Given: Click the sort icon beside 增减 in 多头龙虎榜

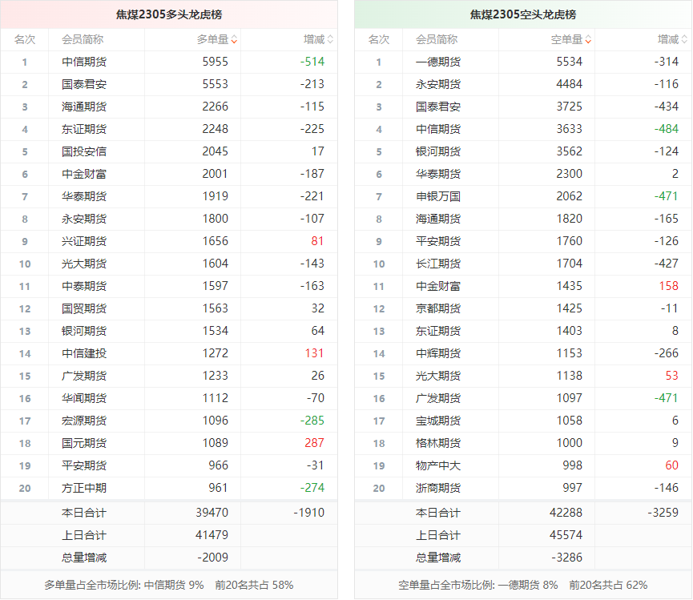Looking at the screenshot, I should [x=330, y=39].
